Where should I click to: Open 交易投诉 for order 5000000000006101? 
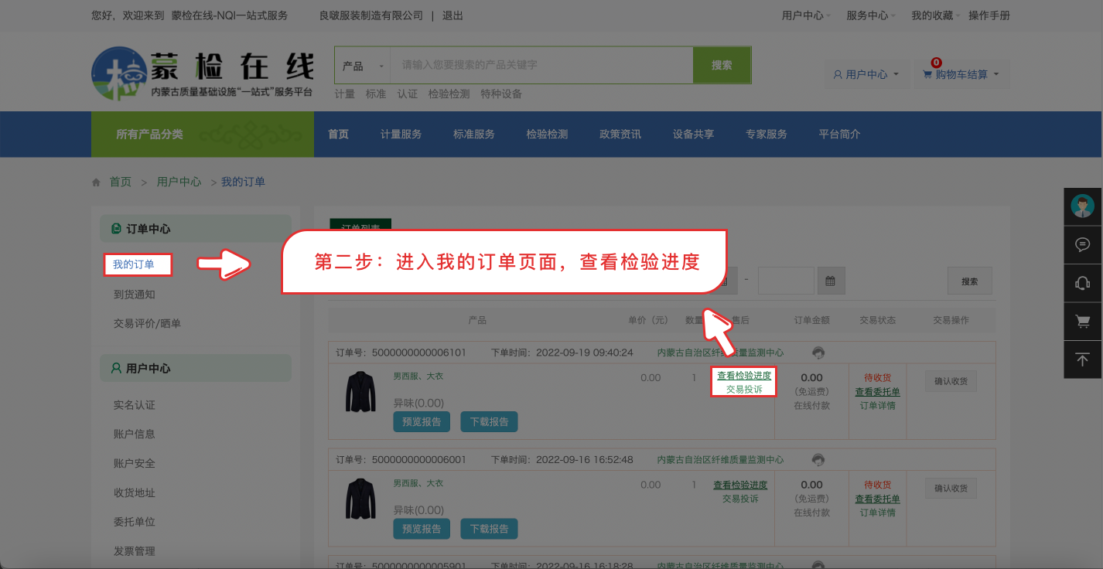pos(744,390)
